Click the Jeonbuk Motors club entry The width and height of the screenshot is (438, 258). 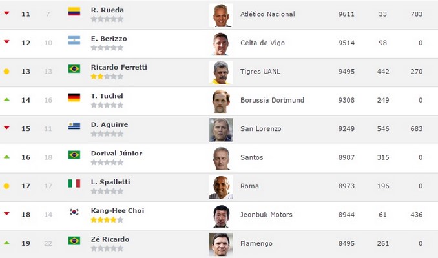click(x=266, y=215)
